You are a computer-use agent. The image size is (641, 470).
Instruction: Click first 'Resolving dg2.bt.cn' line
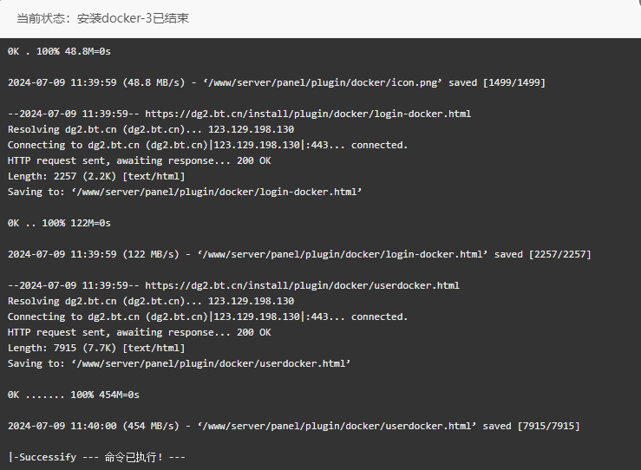[151, 129]
